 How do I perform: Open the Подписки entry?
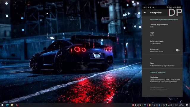162,79
